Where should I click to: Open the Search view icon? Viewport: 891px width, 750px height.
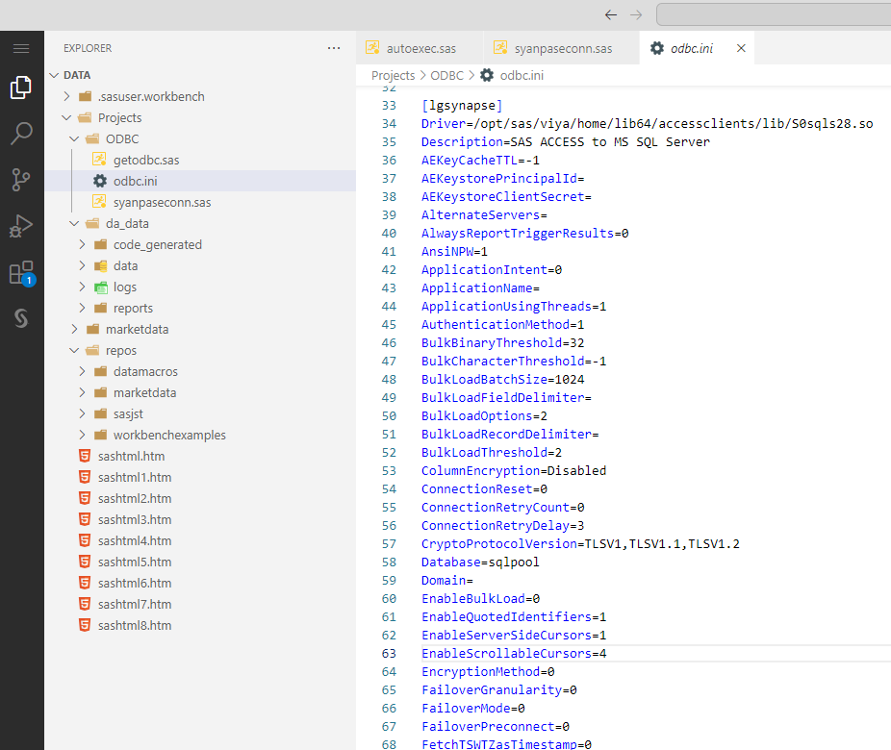pyautogui.click(x=21, y=133)
